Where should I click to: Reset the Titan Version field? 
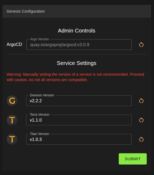click(x=141, y=139)
